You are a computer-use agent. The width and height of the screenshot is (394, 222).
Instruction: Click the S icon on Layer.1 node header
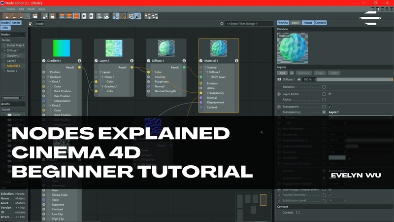point(131,61)
